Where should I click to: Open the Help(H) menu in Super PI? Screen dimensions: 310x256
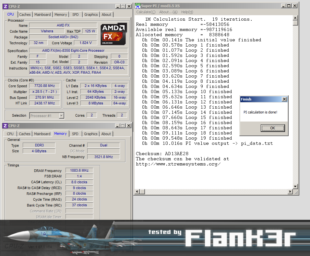[187, 12]
